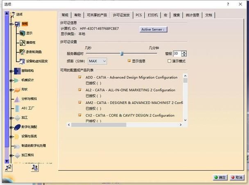The width and height of the screenshot is (249, 185).
Task: Increase the 警报 value with up arrow
Action: [184, 52]
